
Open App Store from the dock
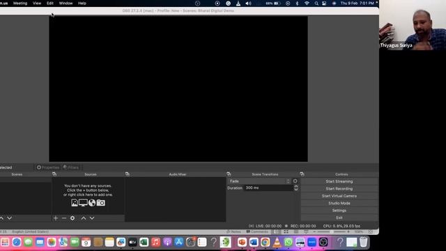[x=178, y=242]
